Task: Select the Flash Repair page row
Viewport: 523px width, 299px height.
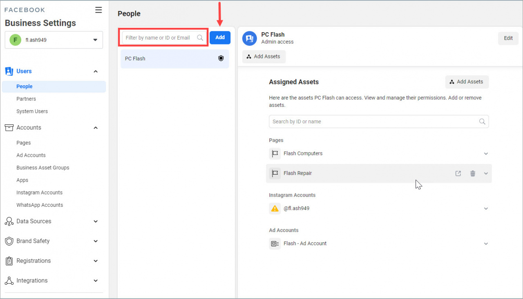Action: pos(379,173)
